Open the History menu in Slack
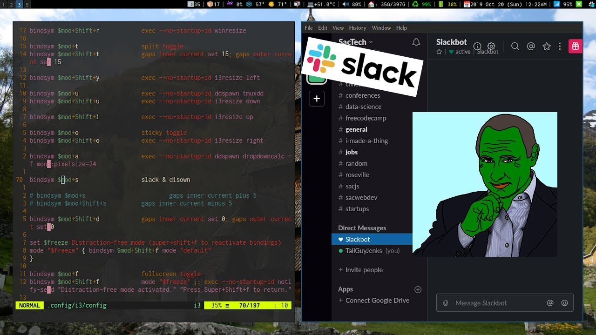This screenshot has width=596, height=335. click(x=358, y=28)
